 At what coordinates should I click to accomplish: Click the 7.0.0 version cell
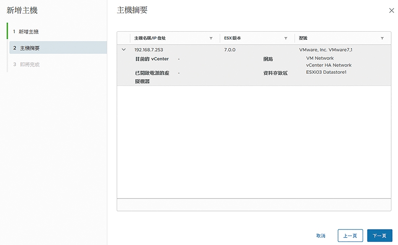[x=230, y=50]
